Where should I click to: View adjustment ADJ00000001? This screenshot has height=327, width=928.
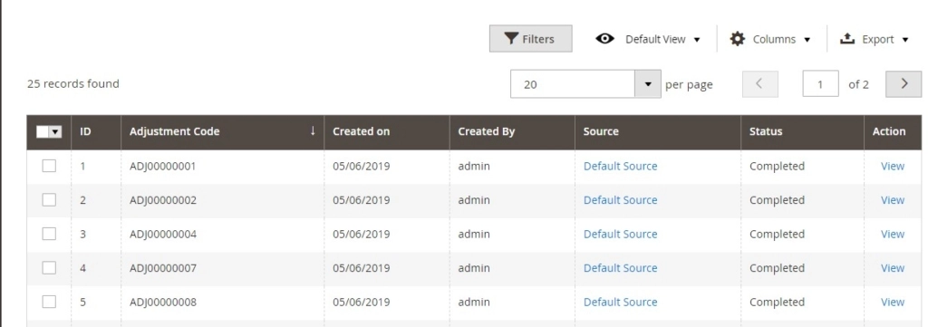(893, 166)
